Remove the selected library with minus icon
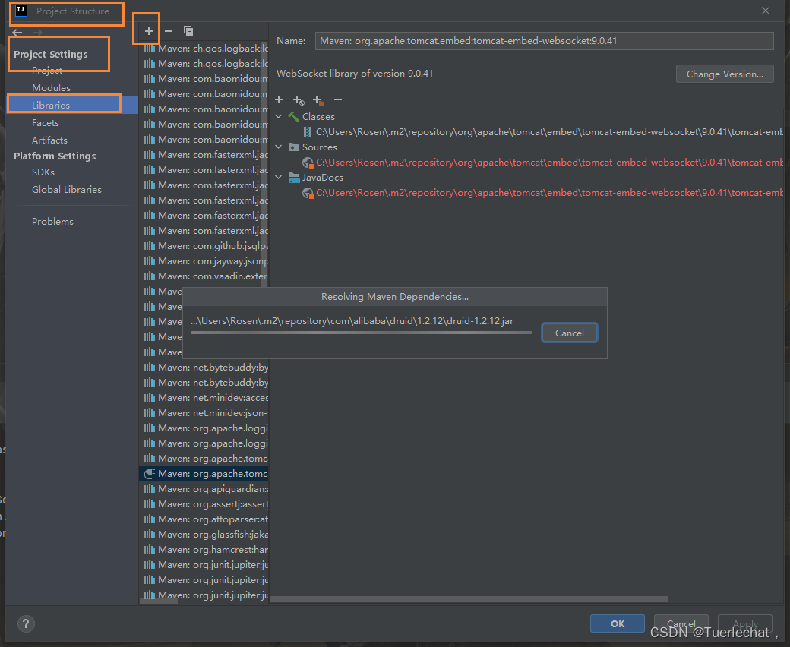 [169, 31]
